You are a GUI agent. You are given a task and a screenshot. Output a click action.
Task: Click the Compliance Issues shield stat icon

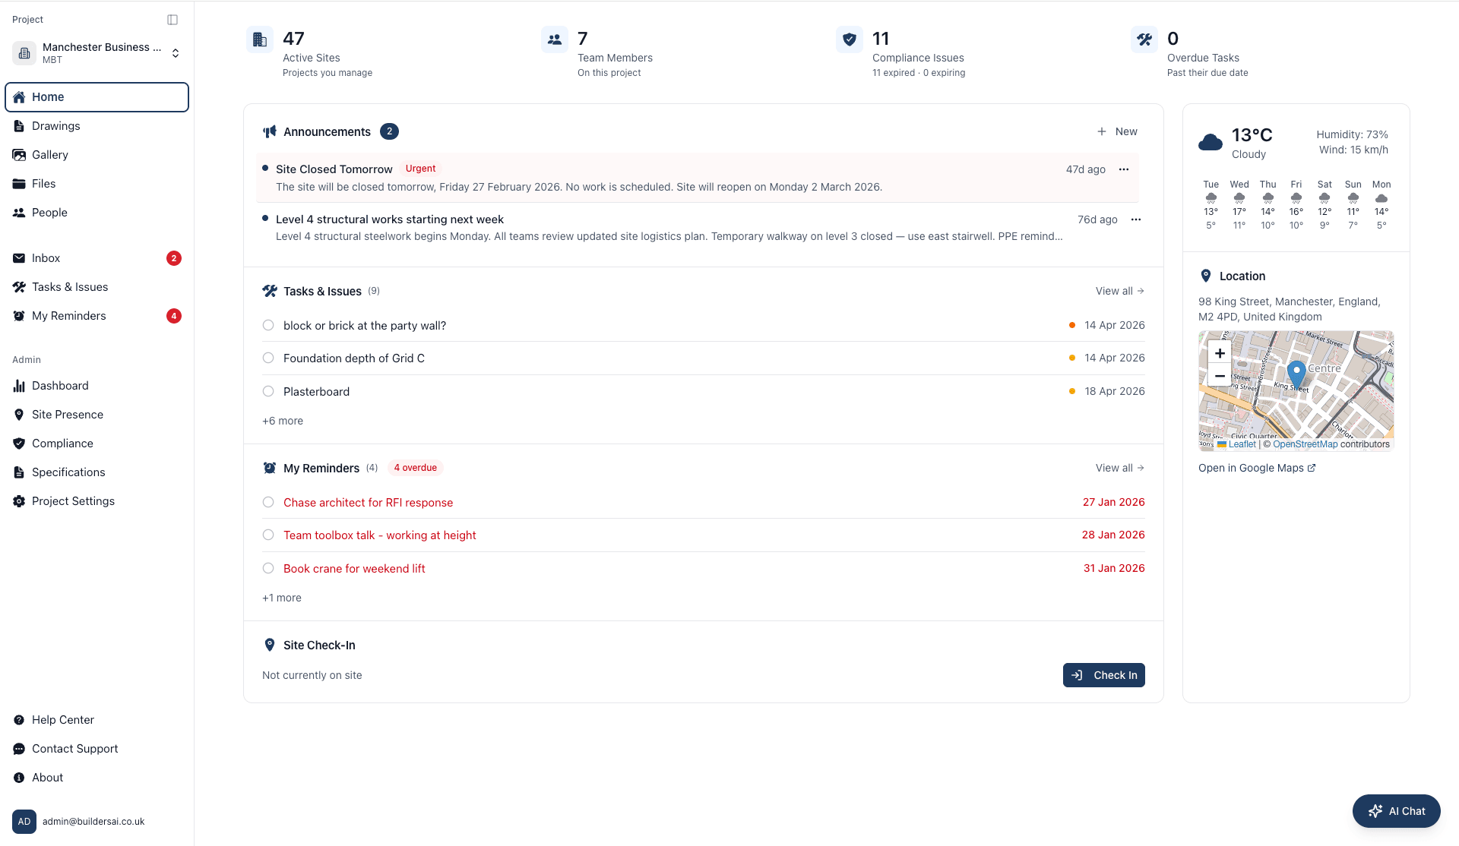coord(850,39)
